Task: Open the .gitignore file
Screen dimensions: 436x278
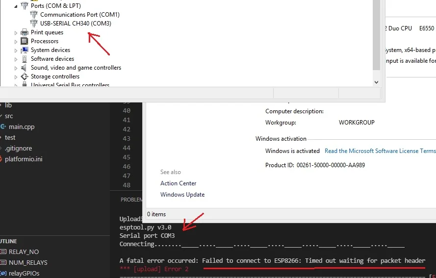Action: [x=18, y=149]
